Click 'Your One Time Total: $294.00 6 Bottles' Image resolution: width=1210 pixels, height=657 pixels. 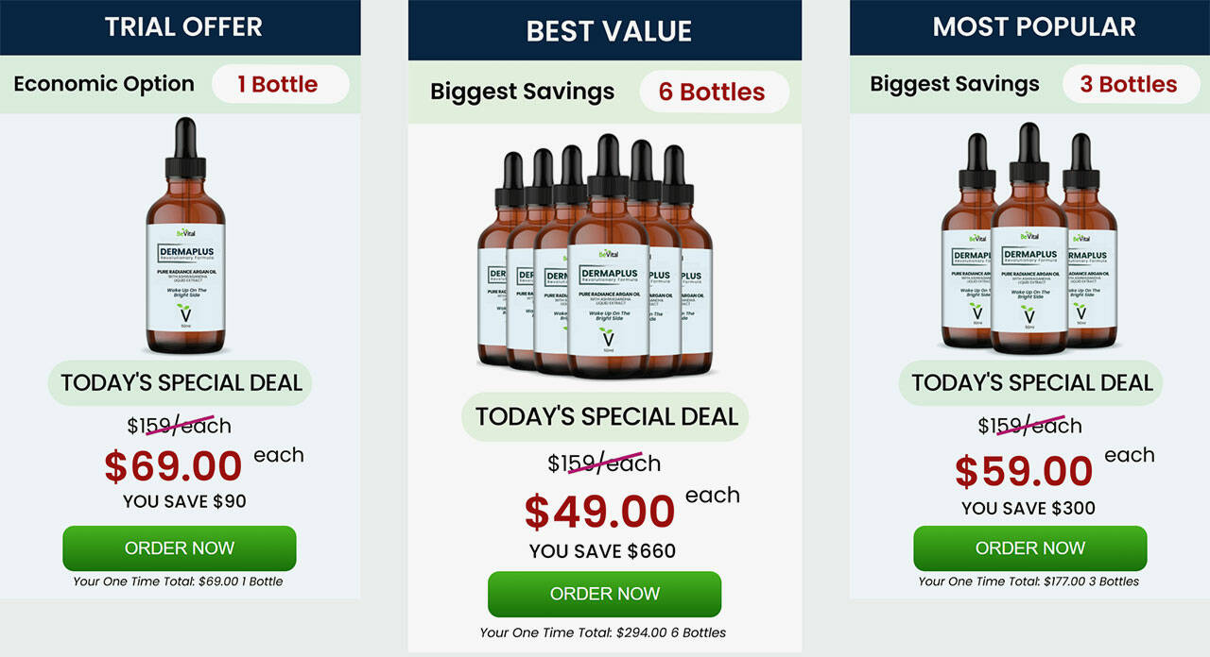pos(603,632)
